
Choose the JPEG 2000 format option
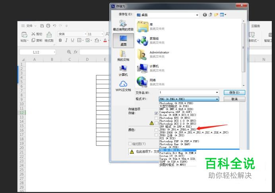(194, 132)
